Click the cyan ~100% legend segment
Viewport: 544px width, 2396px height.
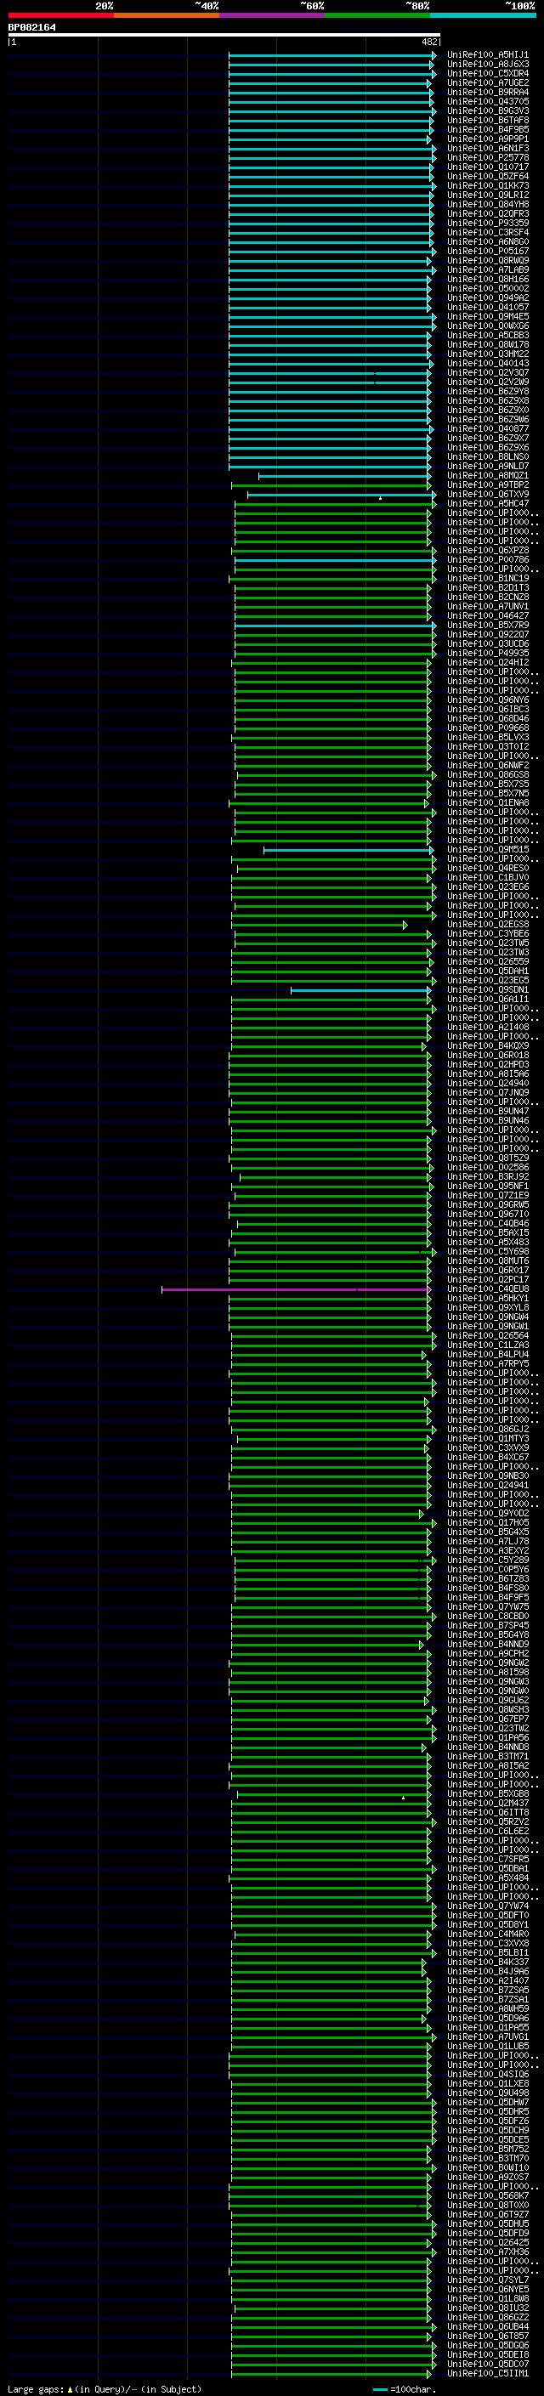tap(483, 15)
